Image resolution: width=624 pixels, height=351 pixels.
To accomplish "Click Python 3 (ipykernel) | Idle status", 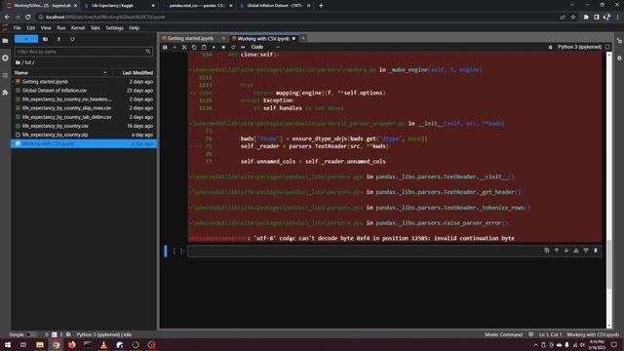I will (x=103, y=334).
